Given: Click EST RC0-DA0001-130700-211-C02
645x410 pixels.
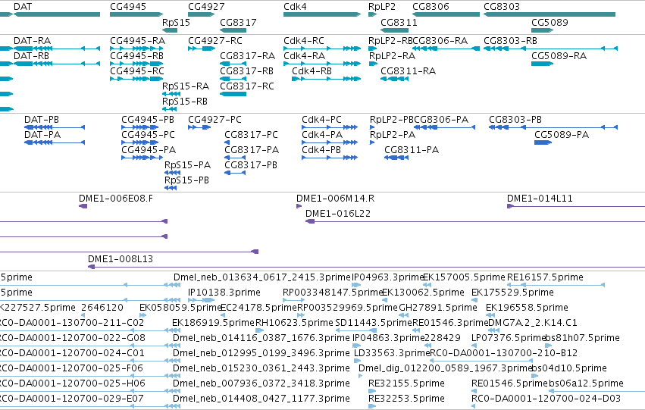Looking at the screenshot, I should tap(90, 330).
